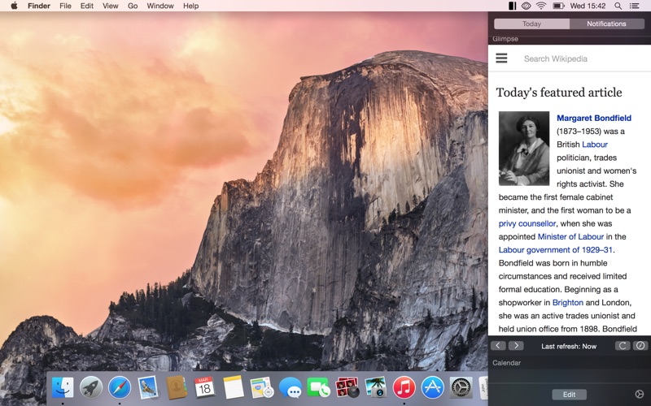Click the Margaret Bondfield portrait thumbnail
This screenshot has width=651, height=406.
coord(524,149)
